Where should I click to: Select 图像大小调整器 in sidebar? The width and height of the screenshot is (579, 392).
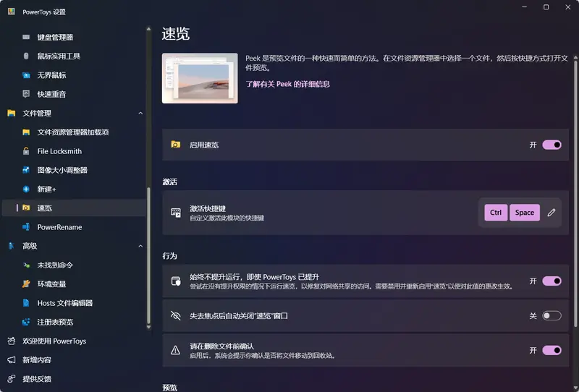coord(74,170)
